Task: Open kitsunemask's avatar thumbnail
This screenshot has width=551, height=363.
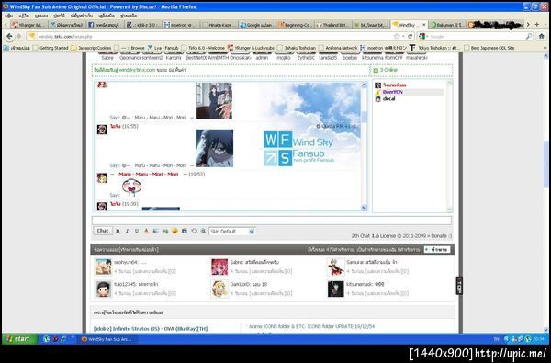Action: pos(335,289)
